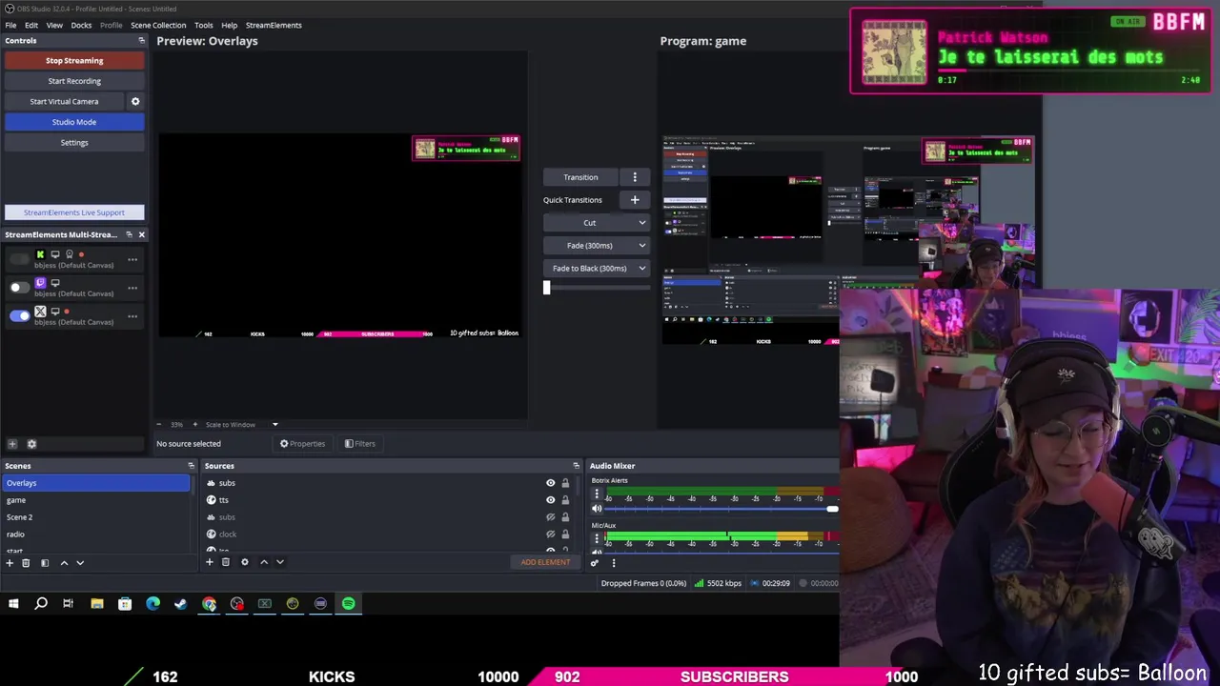Move source down in Sources toolbar
Viewport: 1220px width, 686px height.
280,562
